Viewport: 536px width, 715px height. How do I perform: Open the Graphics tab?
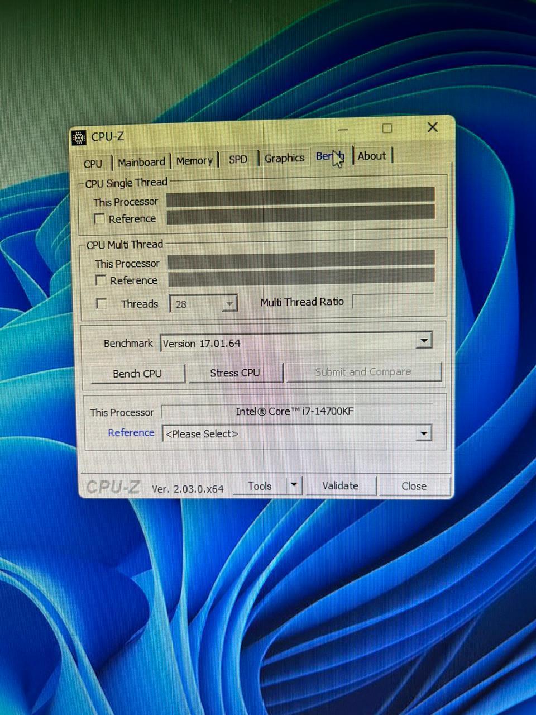[x=284, y=158]
